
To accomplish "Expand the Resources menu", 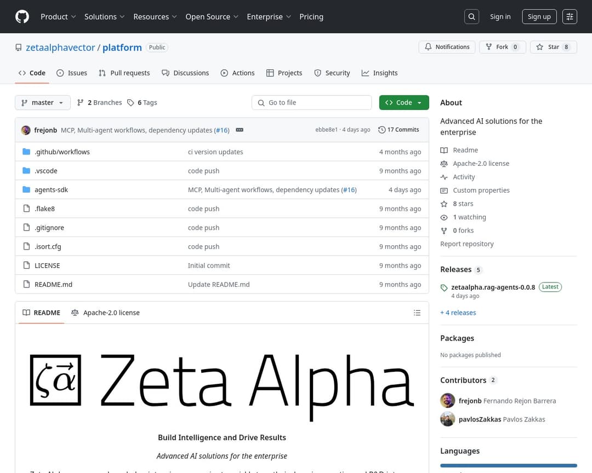I will point(155,16).
